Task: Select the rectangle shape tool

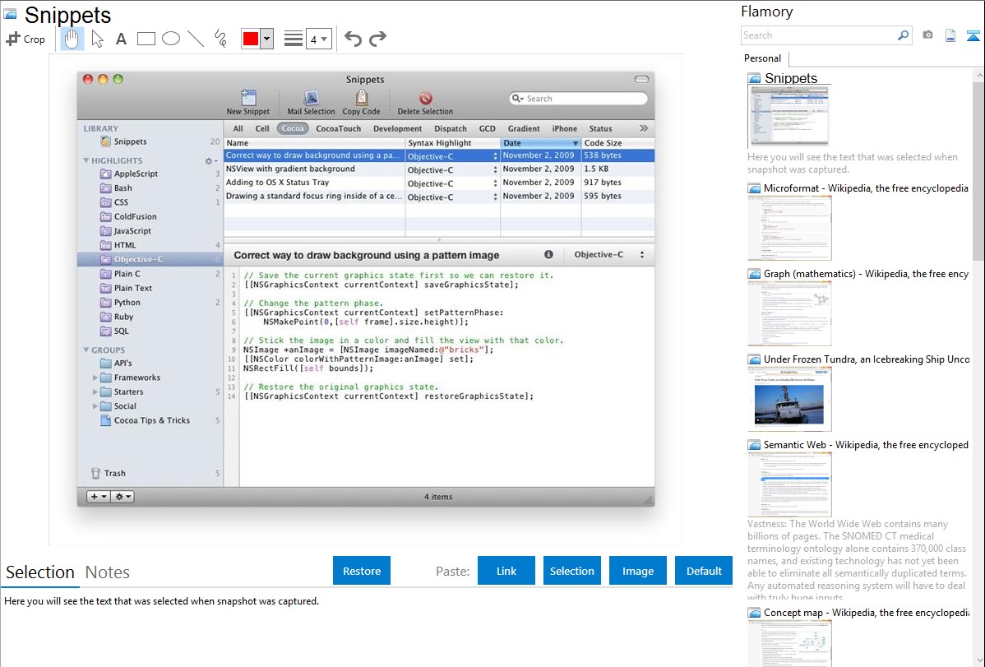Action: 146,39
